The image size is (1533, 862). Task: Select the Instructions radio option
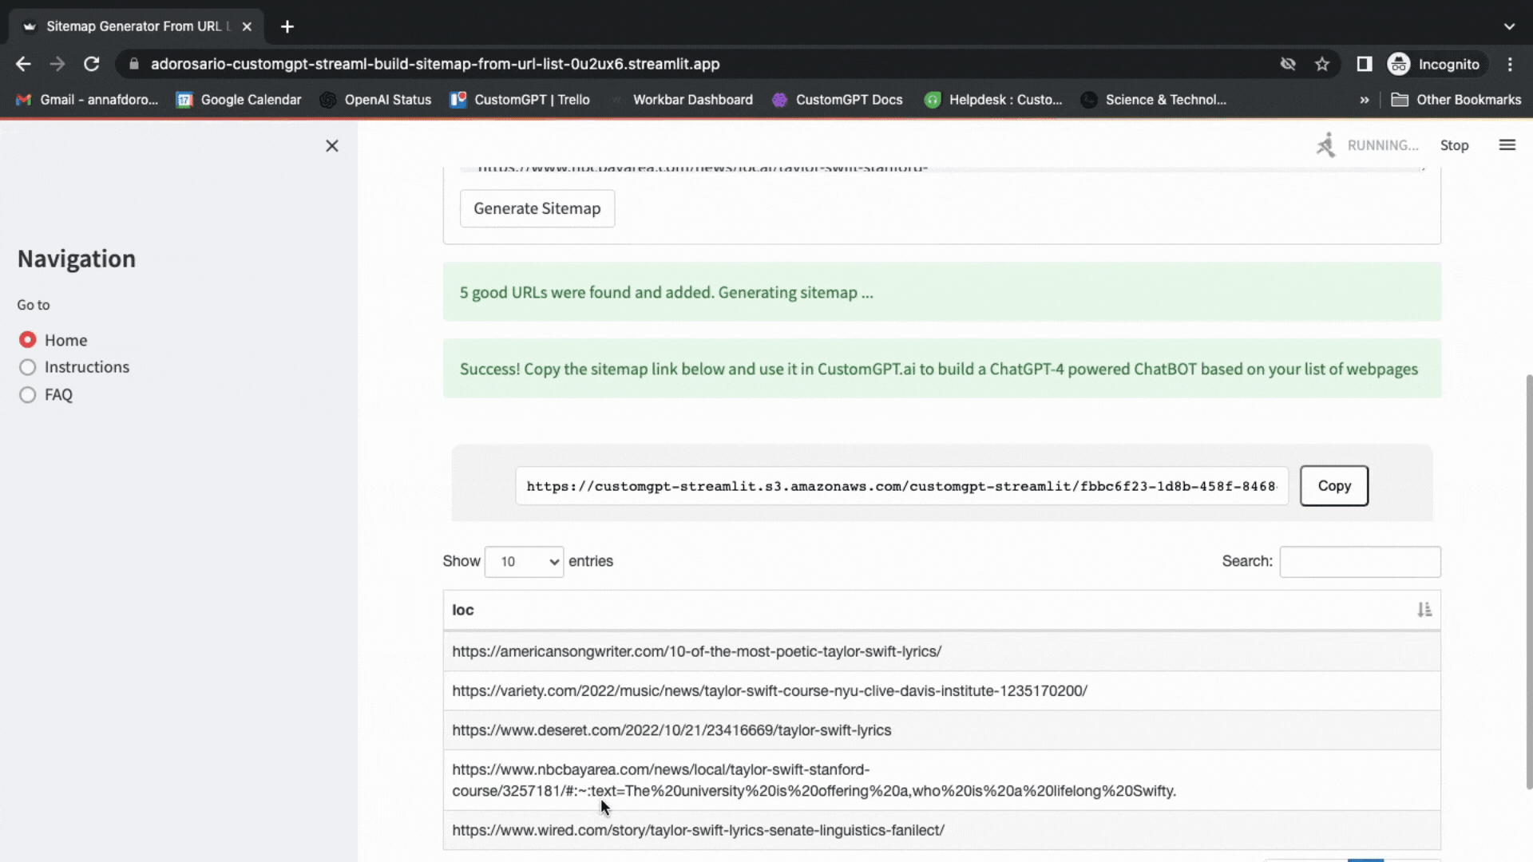pos(28,367)
